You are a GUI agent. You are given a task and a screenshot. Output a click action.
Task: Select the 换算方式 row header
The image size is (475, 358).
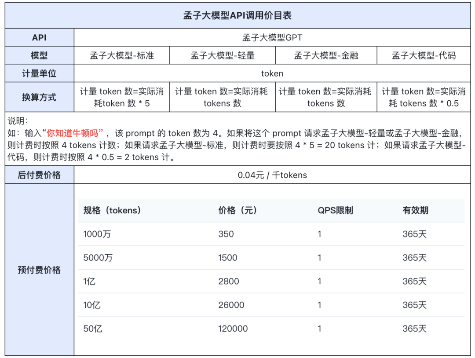[40, 97]
